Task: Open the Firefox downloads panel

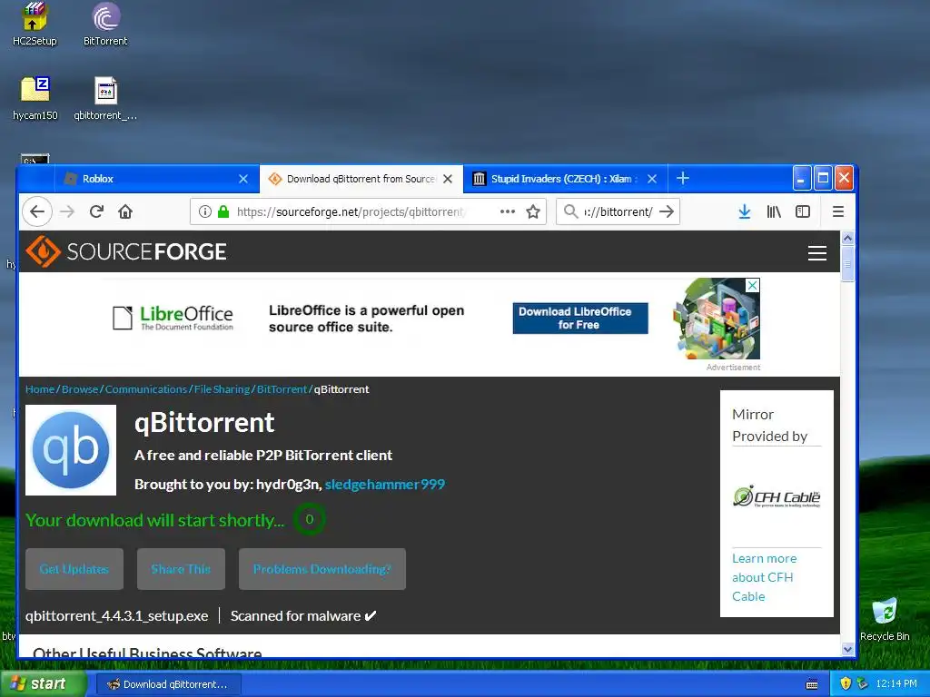Action: [x=745, y=211]
